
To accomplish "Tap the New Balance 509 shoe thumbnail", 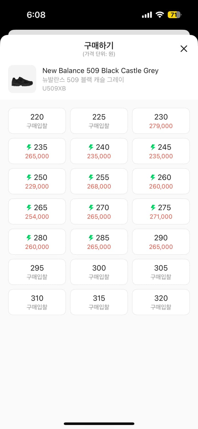I will click(22, 79).
